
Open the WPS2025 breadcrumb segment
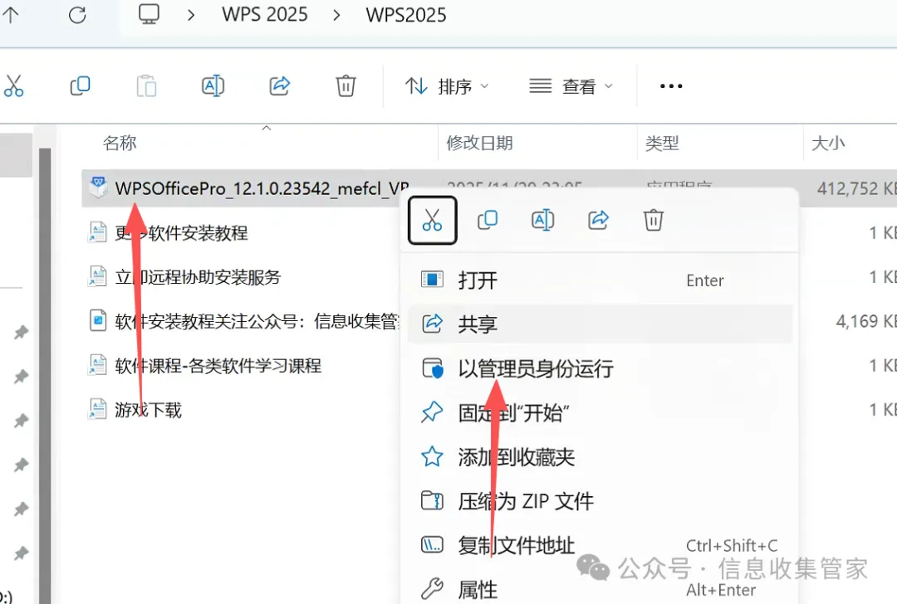click(406, 15)
